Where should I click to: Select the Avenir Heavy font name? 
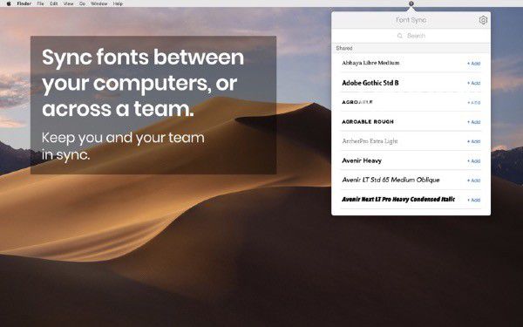pos(362,160)
